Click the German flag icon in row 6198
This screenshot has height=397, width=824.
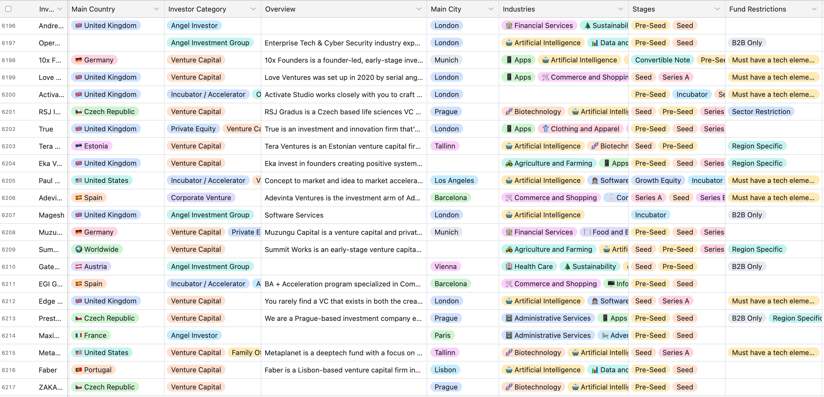[x=78, y=60]
